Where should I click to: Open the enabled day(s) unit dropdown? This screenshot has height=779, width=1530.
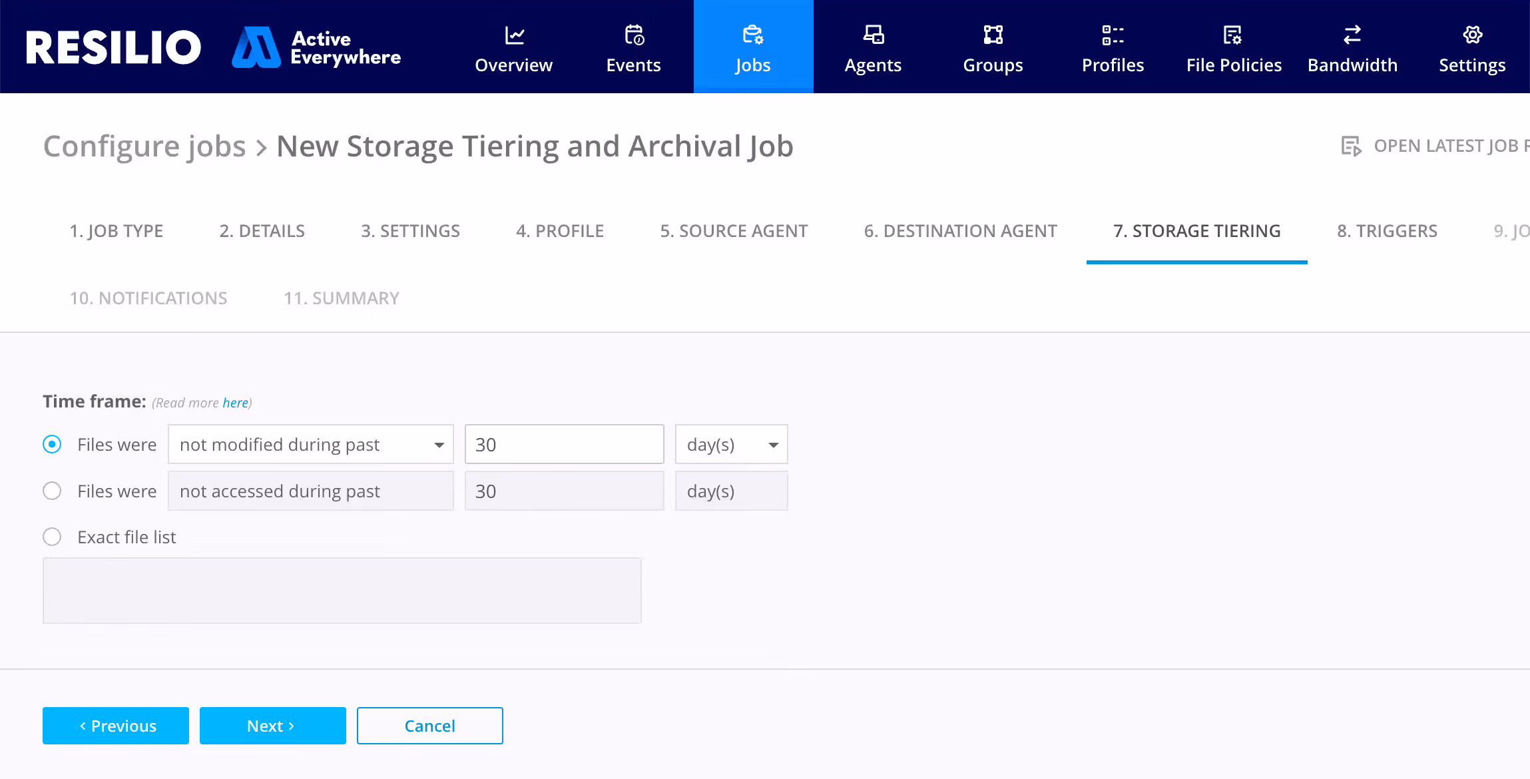[x=732, y=444]
